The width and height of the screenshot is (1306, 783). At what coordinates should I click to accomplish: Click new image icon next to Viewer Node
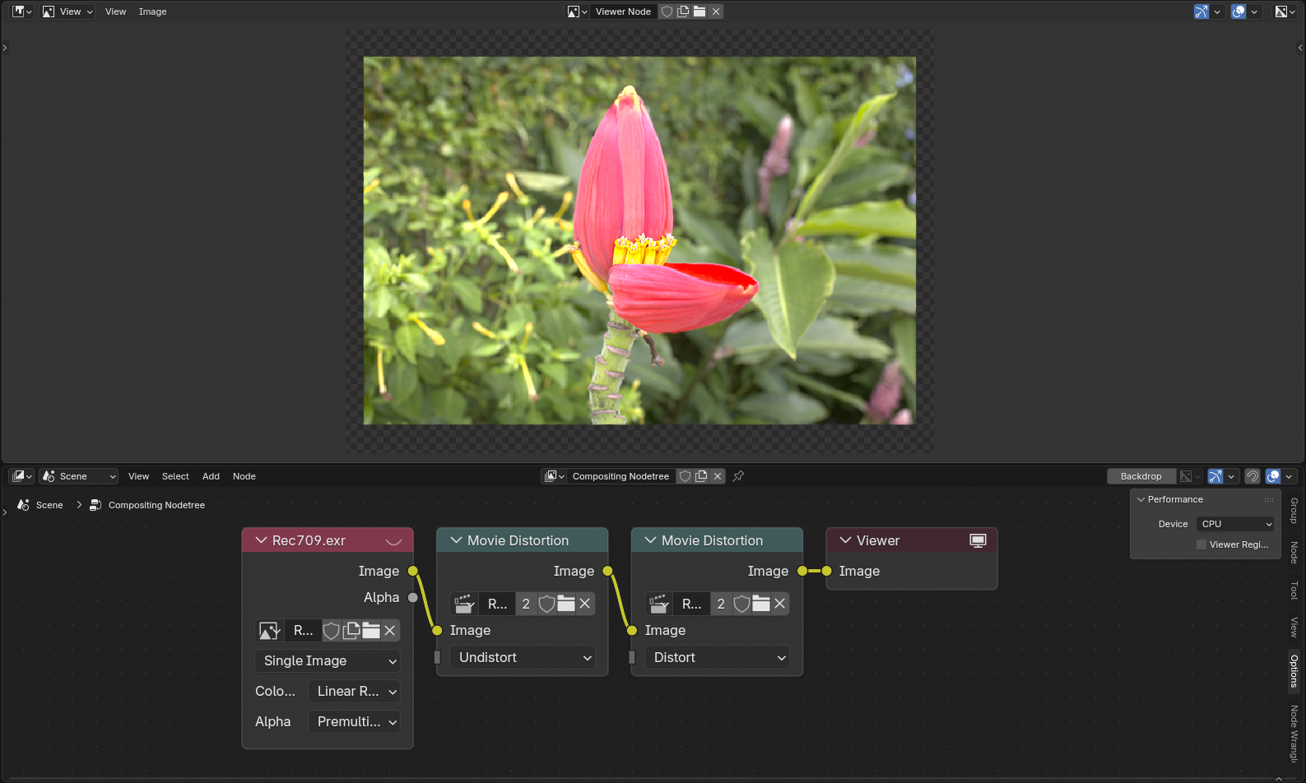pyautogui.click(x=683, y=12)
